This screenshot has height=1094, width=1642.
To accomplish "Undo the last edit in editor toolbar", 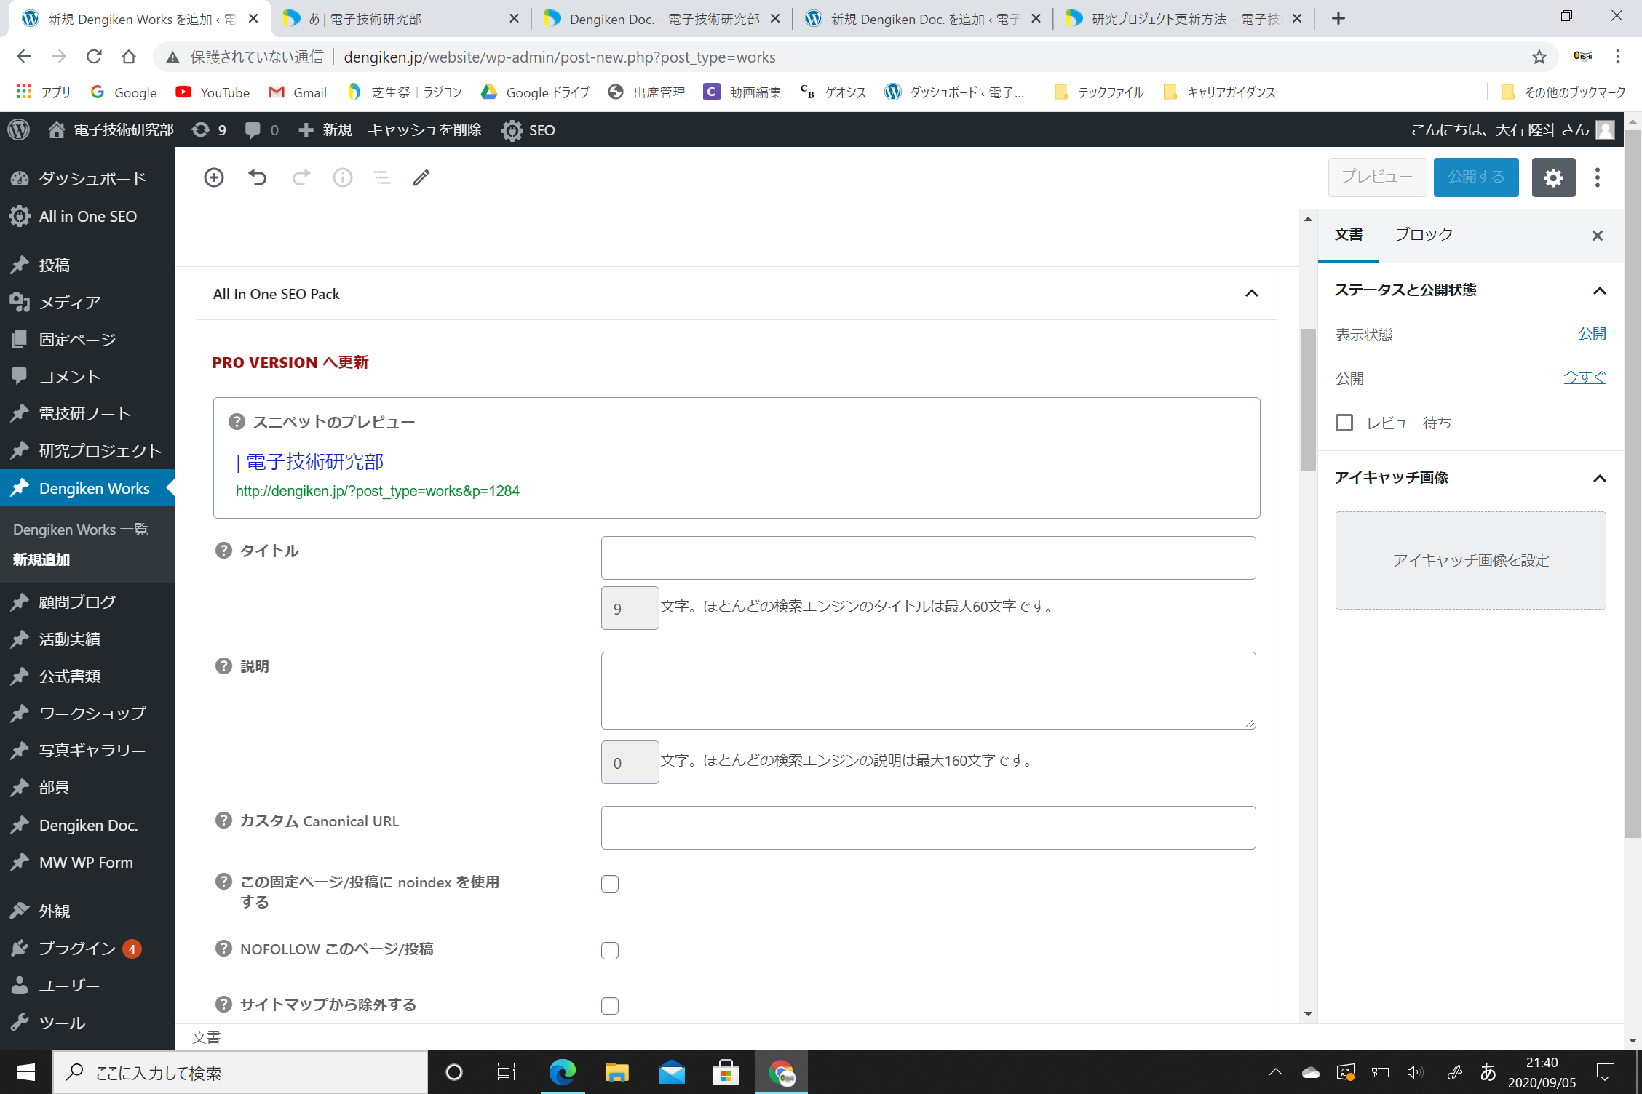I will pyautogui.click(x=258, y=177).
